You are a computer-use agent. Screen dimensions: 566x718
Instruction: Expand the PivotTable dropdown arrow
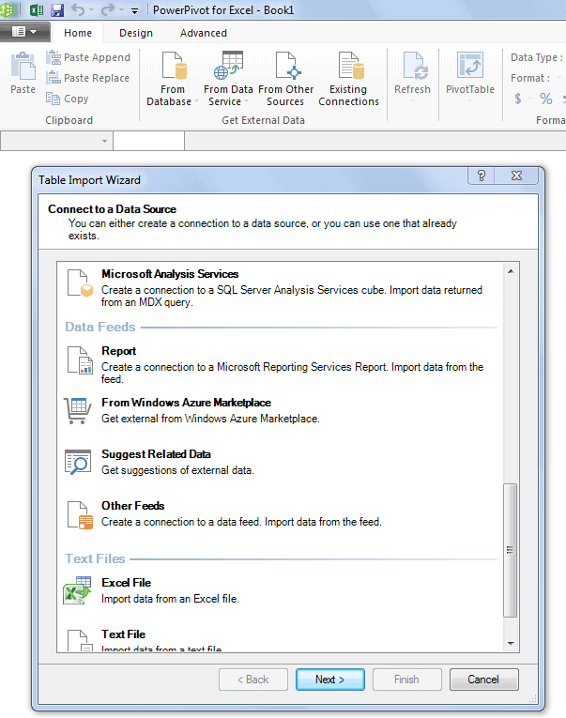(x=470, y=101)
